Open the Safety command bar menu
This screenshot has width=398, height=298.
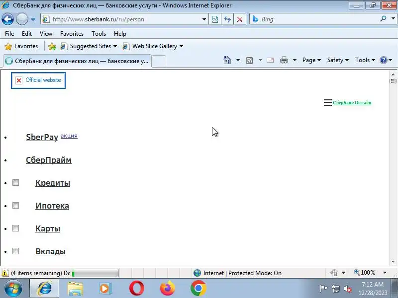[x=338, y=60]
